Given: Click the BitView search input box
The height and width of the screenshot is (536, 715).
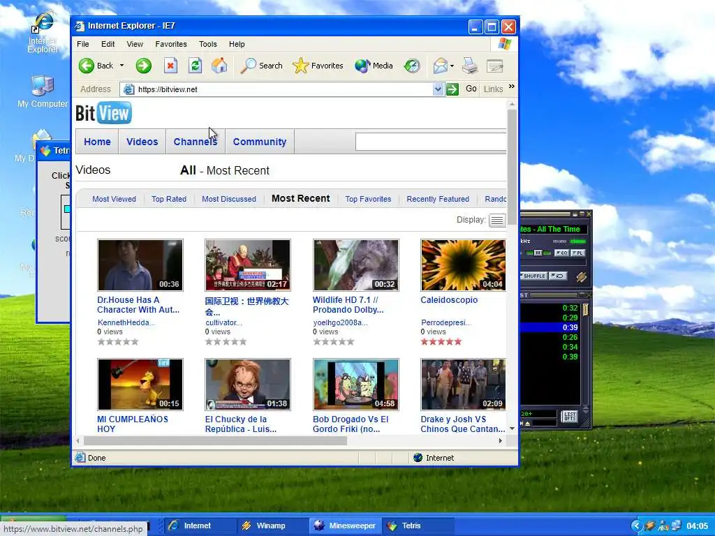Looking at the screenshot, I should tap(431, 142).
